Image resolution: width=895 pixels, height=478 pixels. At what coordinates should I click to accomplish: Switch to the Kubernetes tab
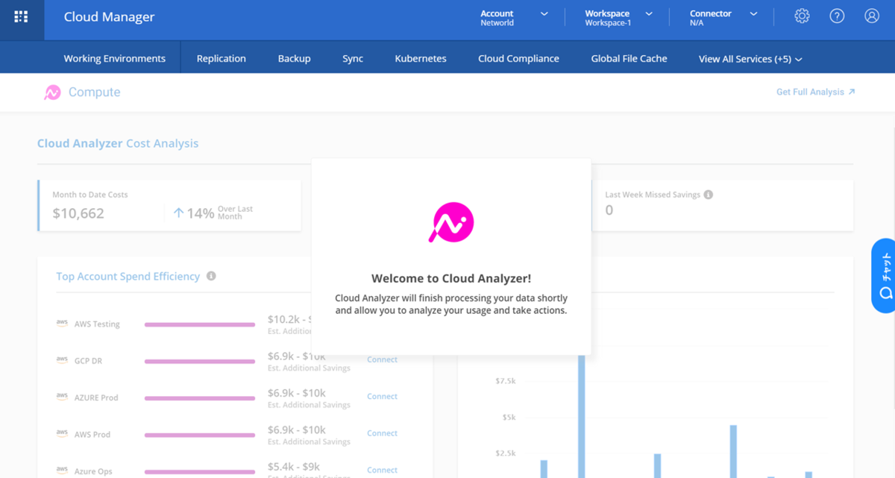[421, 58]
